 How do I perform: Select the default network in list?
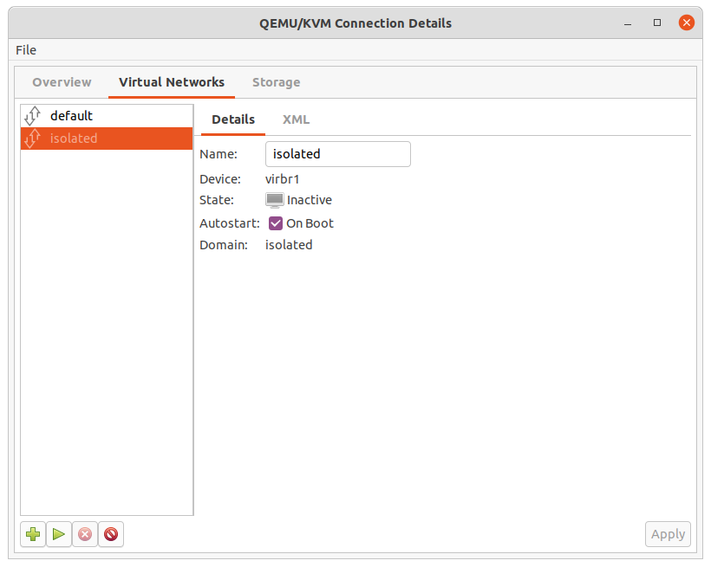(107, 116)
